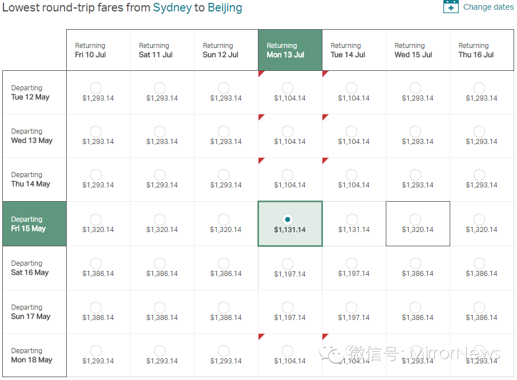The height and width of the screenshot is (380, 517).
Task: Select fare for Tue 12 May, returning Fri 10 Jul
Action: (x=96, y=88)
